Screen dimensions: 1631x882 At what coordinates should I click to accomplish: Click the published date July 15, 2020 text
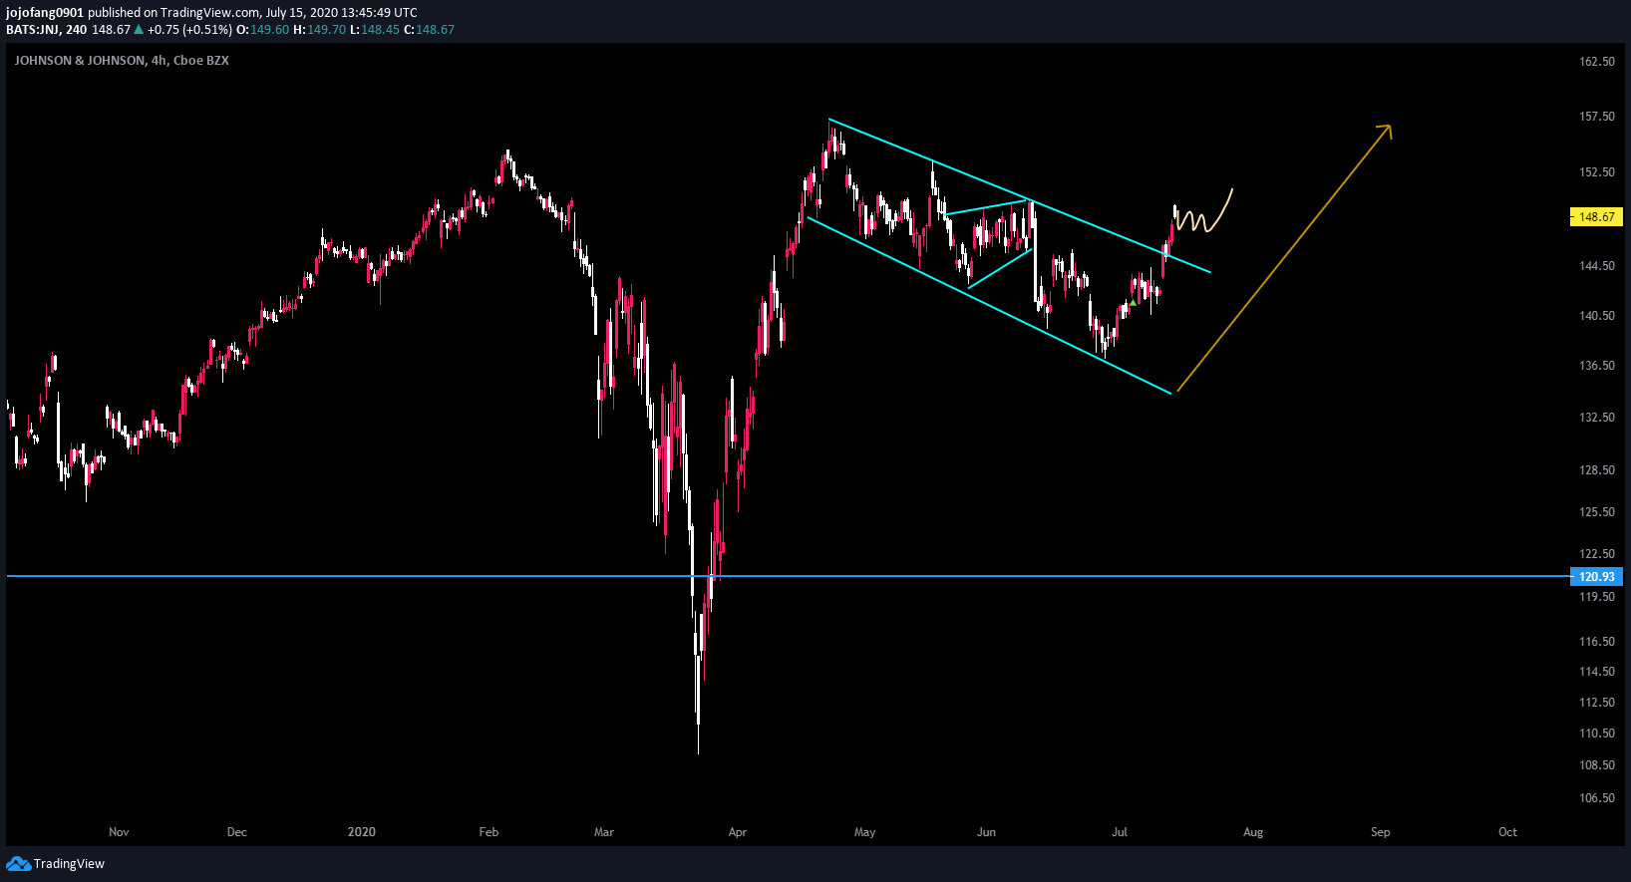(303, 13)
